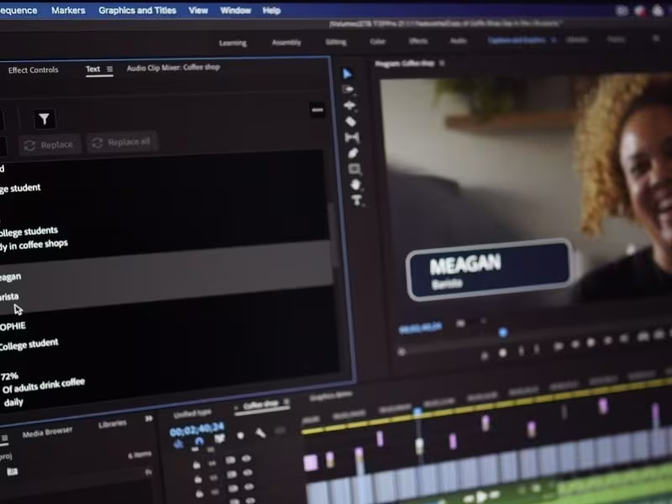Click the timeline playhead on the yellow bar
This screenshot has height=504, width=672.
point(417,412)
